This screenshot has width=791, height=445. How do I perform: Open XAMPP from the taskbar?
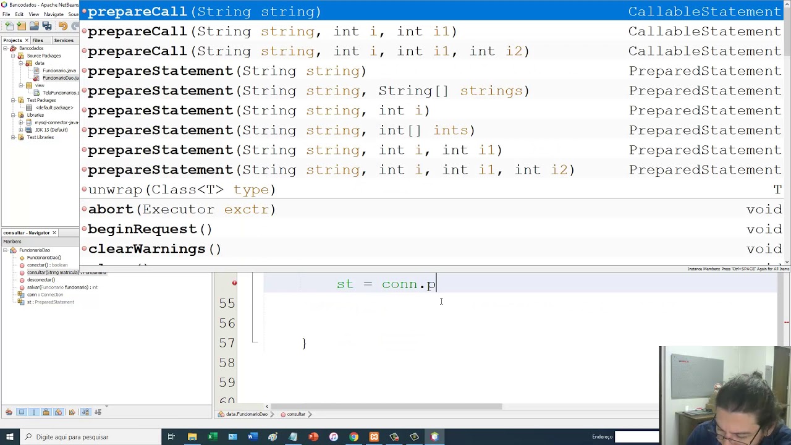[374, 437]
